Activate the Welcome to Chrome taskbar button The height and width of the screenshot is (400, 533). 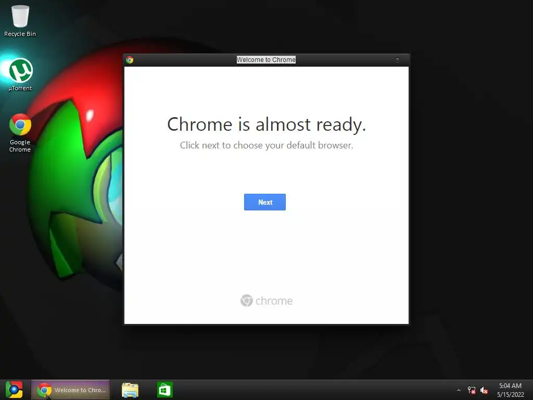(71, 390)
